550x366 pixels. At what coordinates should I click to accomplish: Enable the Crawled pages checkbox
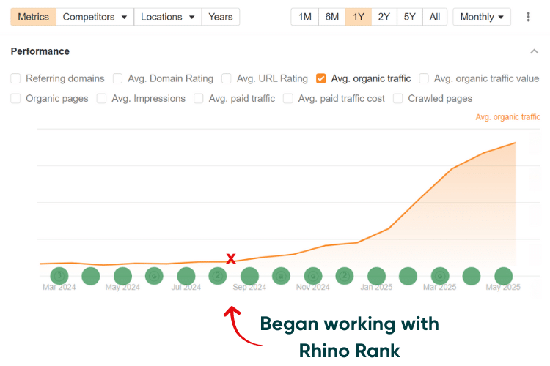point(397,98)
